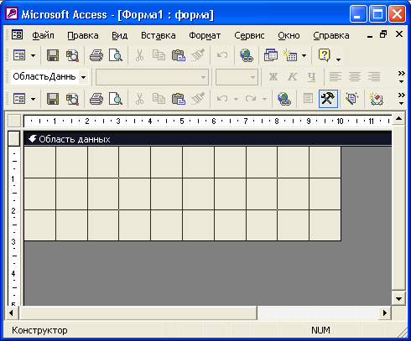
Task: Open the hyperlink globe icon in top toolbar
Action: (x=247, y=55)
